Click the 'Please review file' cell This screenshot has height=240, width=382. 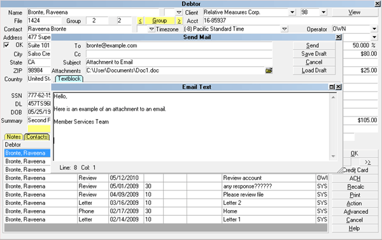[269, 195]
